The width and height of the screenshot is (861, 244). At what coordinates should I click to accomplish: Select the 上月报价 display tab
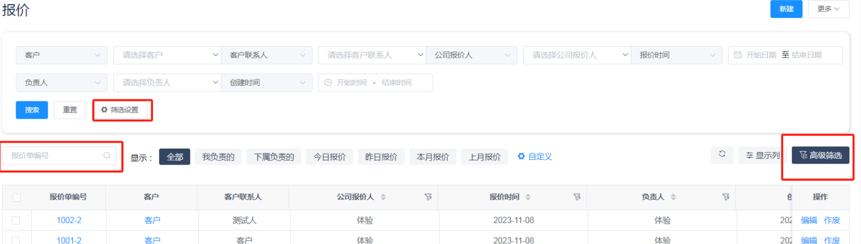[484, 157]
